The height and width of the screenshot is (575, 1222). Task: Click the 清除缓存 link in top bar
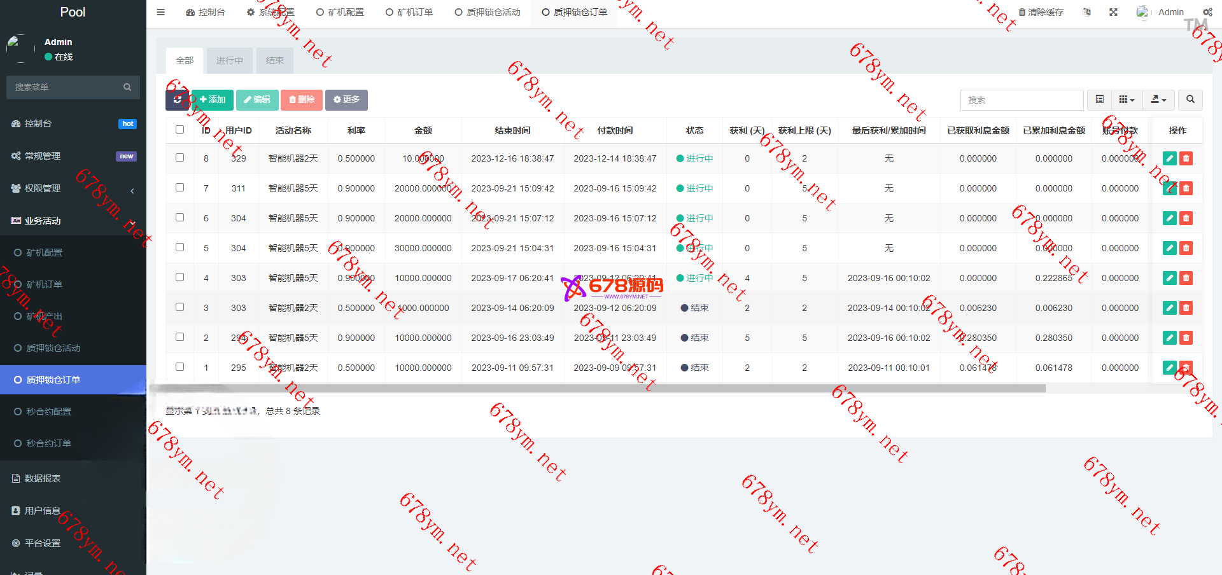1041,12
